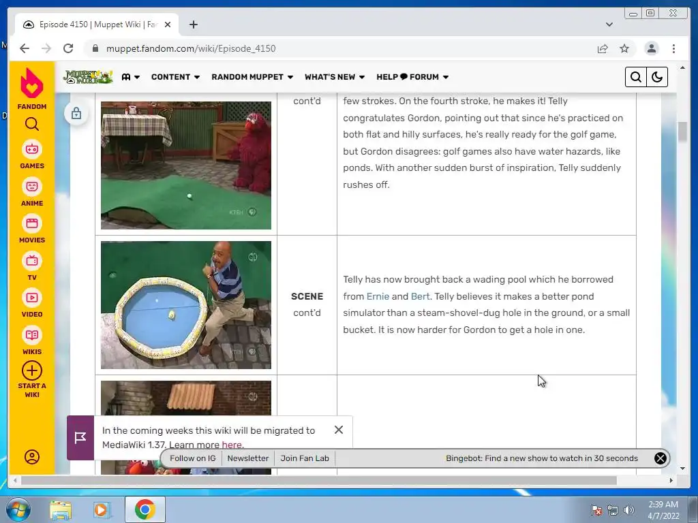Open the Telly golf green thumbnail
This screenshot has height=523, width=698.
pyautogui.click(x=186, y=165)
